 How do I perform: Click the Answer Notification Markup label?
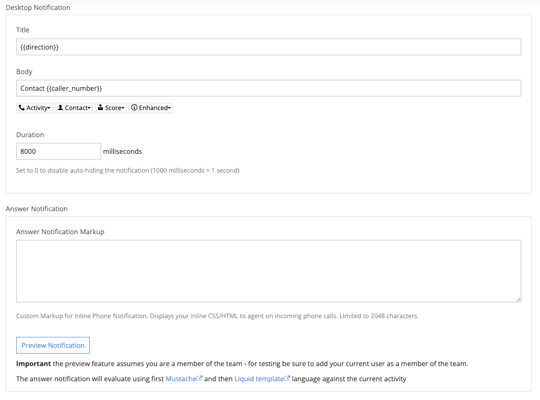pyautogui.click(x=60, y=232)
